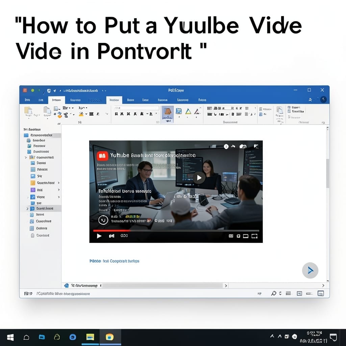The width and height of the screenshot is (346, 346).
Task: Select the green triangle shape icon in the ribbon
Action: pos(188,112)
